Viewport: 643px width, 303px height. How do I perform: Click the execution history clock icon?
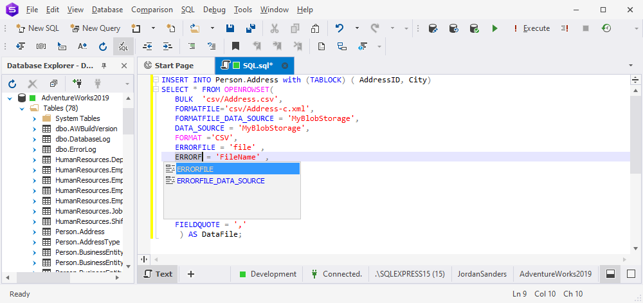tap(606, 28)
